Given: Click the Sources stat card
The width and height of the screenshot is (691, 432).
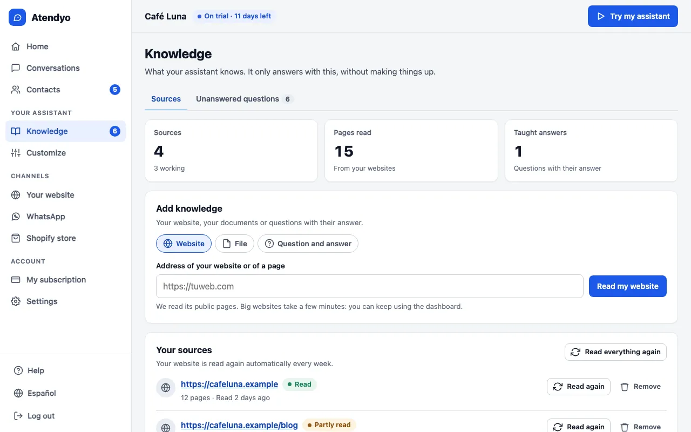Looking at the screenshot, I should (231, 151).
